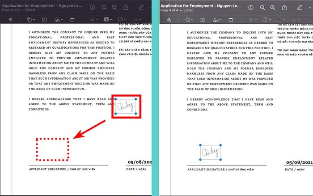313x196 pixels.
Task: Click the right window document title
Action: (200, 6)
